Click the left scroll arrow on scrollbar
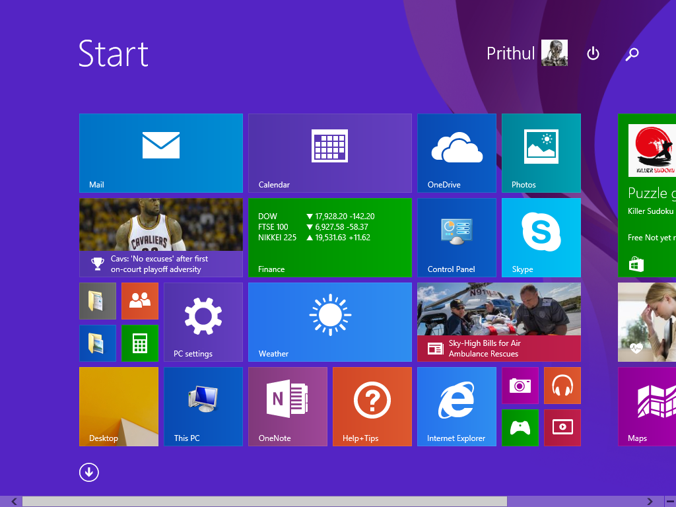The height and width of the screenshot is (507, 676). tap(14, 502)
